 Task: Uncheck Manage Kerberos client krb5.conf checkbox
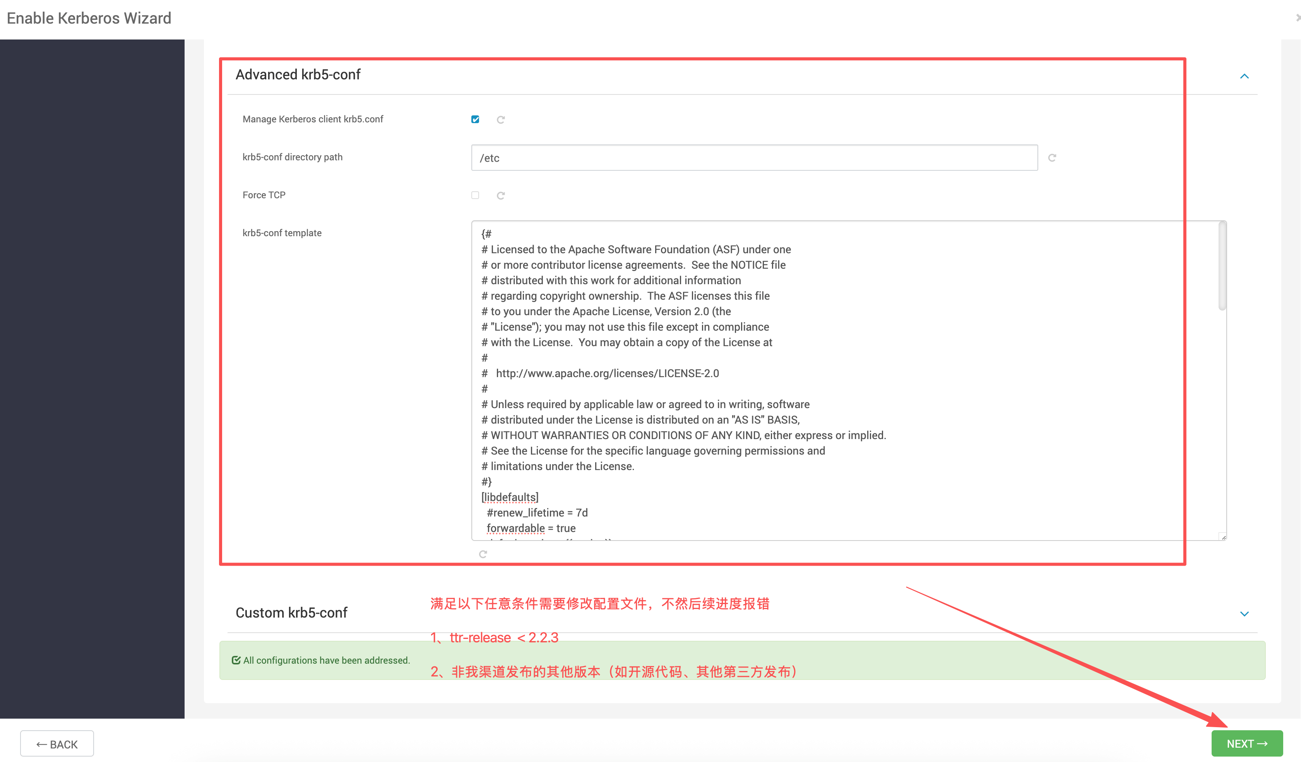pyautogui.click(x=475, y=119)
